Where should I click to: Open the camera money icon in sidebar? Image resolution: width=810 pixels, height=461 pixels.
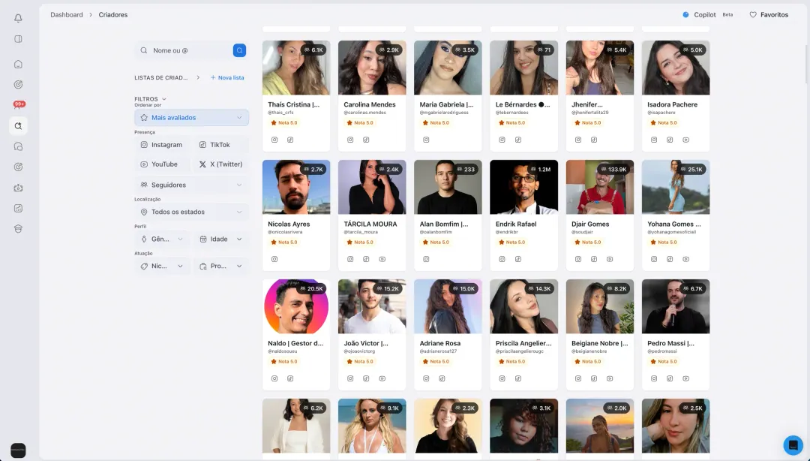point(18,188)
